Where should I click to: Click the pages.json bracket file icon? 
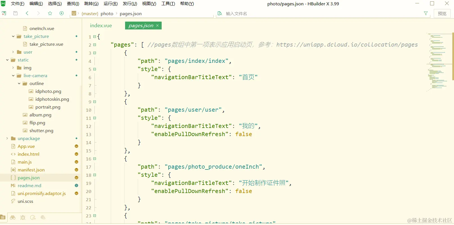click(13, 178)
